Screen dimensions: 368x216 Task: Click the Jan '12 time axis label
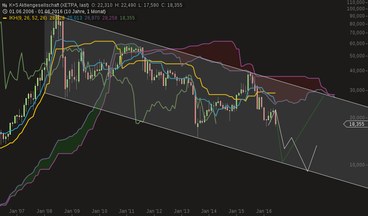[154, 211]
